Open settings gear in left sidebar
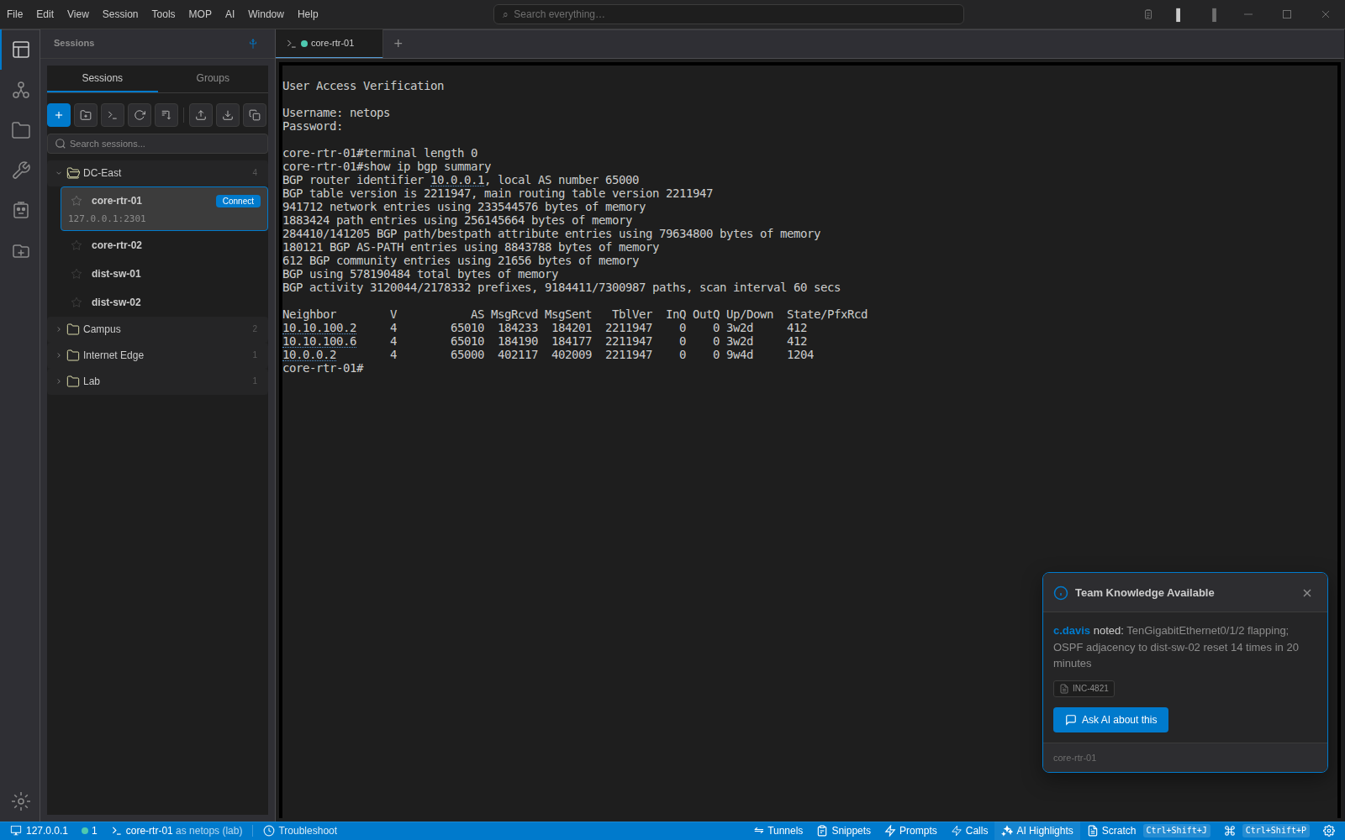Viewport: 1345px width, 840px height. point(21,801)
